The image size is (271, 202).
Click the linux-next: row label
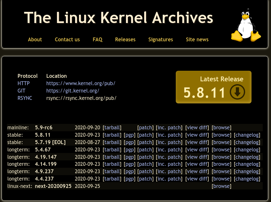click(x=20, y=186)
